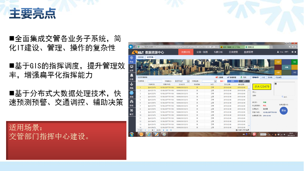Click the yellow plate 浙A123478
Screen dimensions: 305x171
coord(261,87)
